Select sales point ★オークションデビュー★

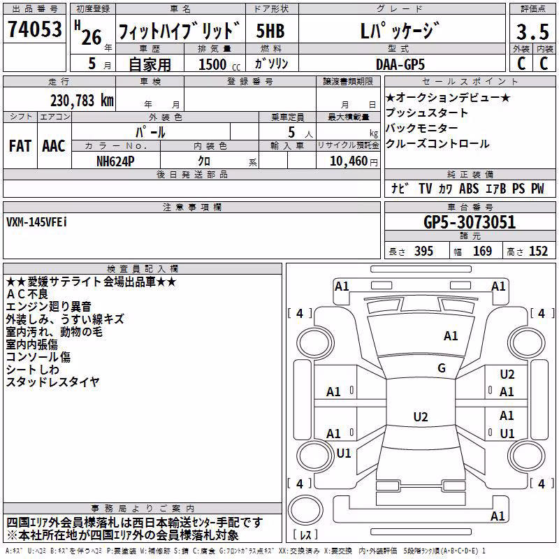[448, 97]
